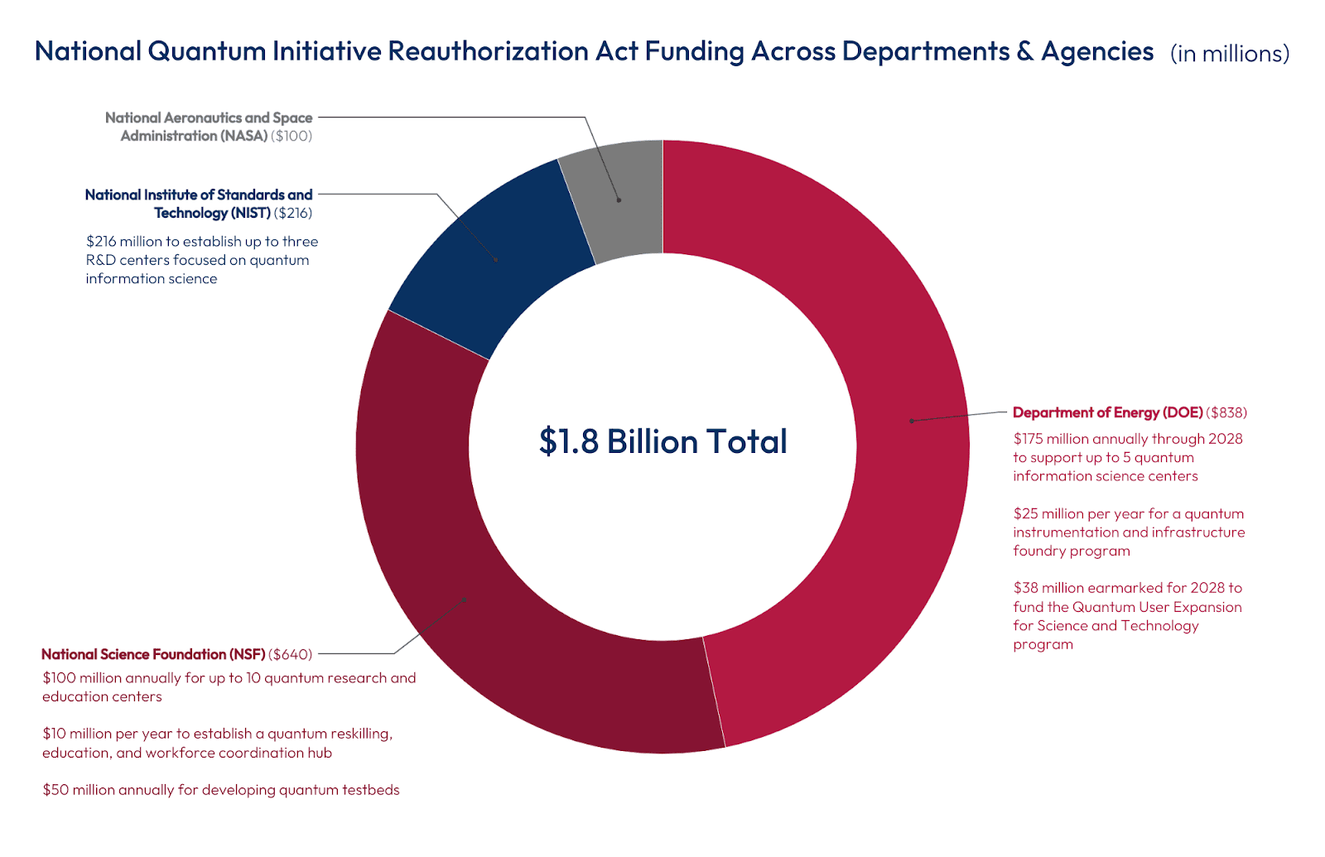Click the "Department of Energy (DOE) ($838)" label
This screenshot has height=857, width=1325.
[x=1130, y=412]
